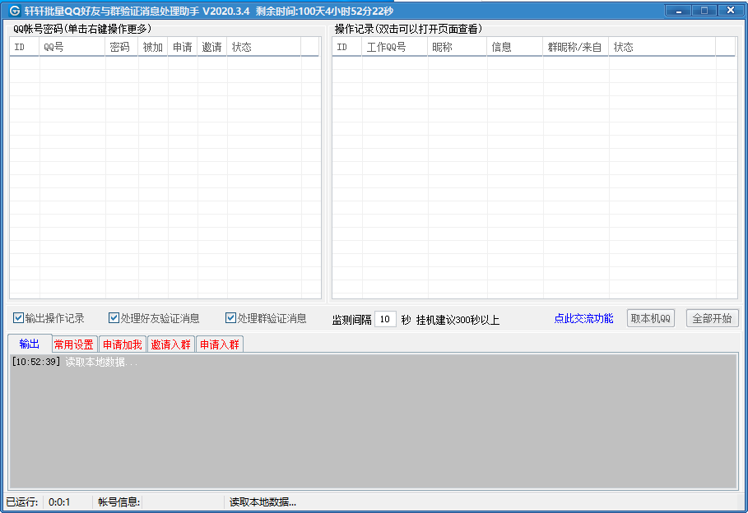Click the 读取本地数据... status bar message

click(262, 502)
